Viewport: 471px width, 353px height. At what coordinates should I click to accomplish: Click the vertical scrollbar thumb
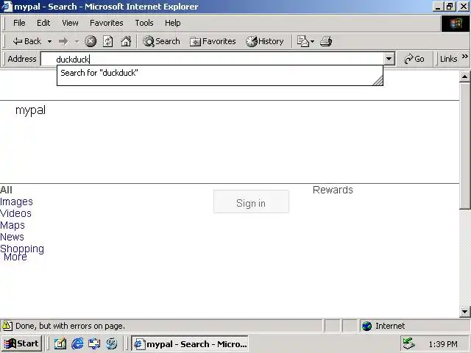point(464,146)
